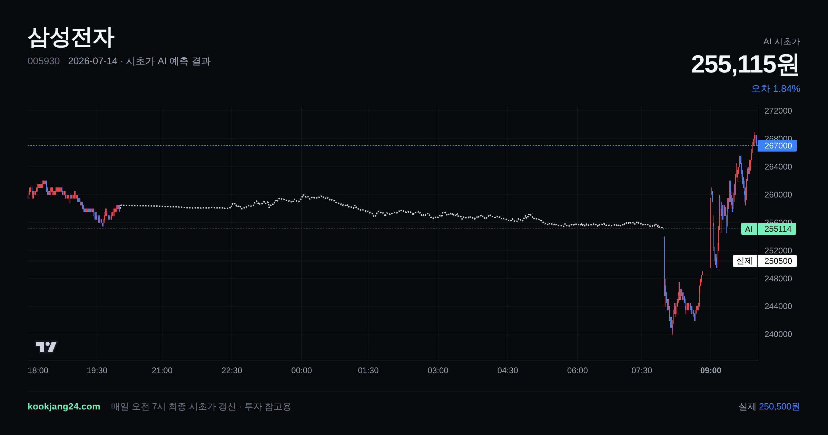Click the 매일 오전 7시 최종 시초가 갱신 note

pos(173,406)
